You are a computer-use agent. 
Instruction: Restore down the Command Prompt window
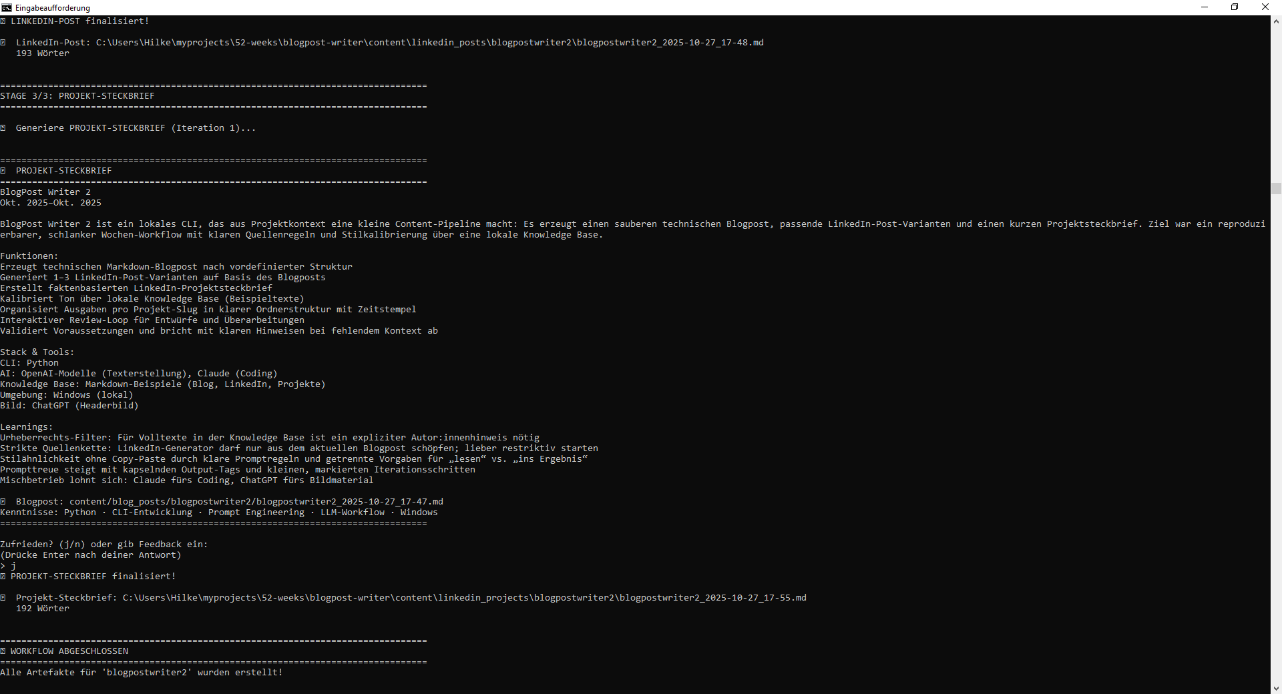(x=1235, y=7)
